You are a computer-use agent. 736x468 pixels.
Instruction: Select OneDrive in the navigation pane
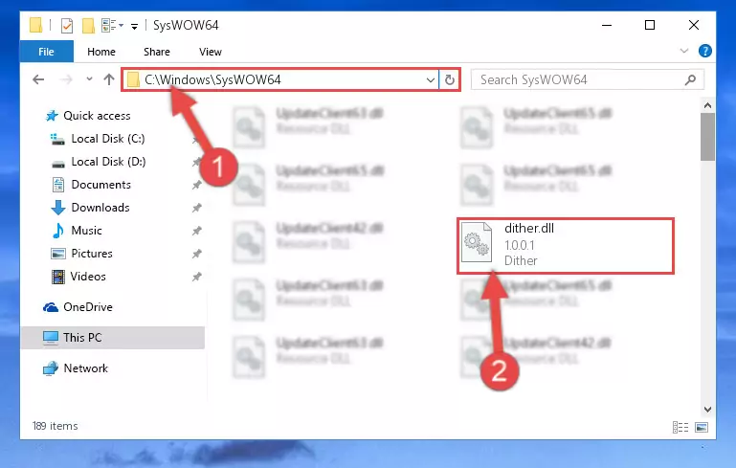(x=88, y=307)
